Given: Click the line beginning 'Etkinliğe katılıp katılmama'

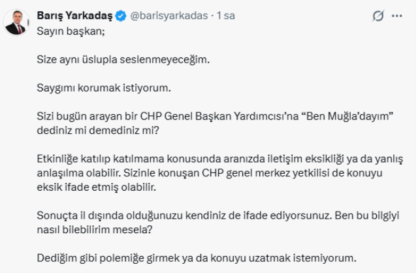Looking at the screenshot, I should (220, 159).
